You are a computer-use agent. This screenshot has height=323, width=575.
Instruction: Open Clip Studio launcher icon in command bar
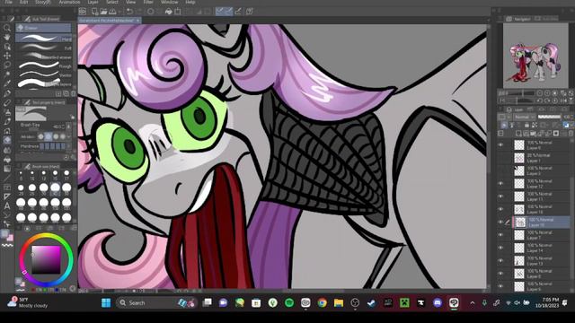(x=83, y=12)
